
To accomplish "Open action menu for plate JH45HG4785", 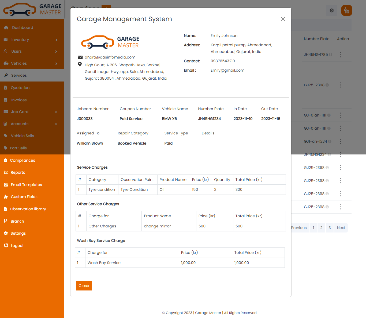I will click(341, 55).
